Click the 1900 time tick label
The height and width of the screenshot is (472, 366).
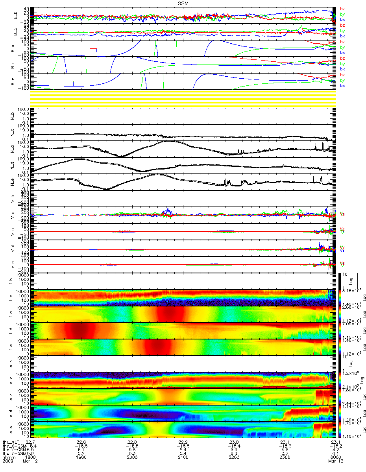point(82,457)
